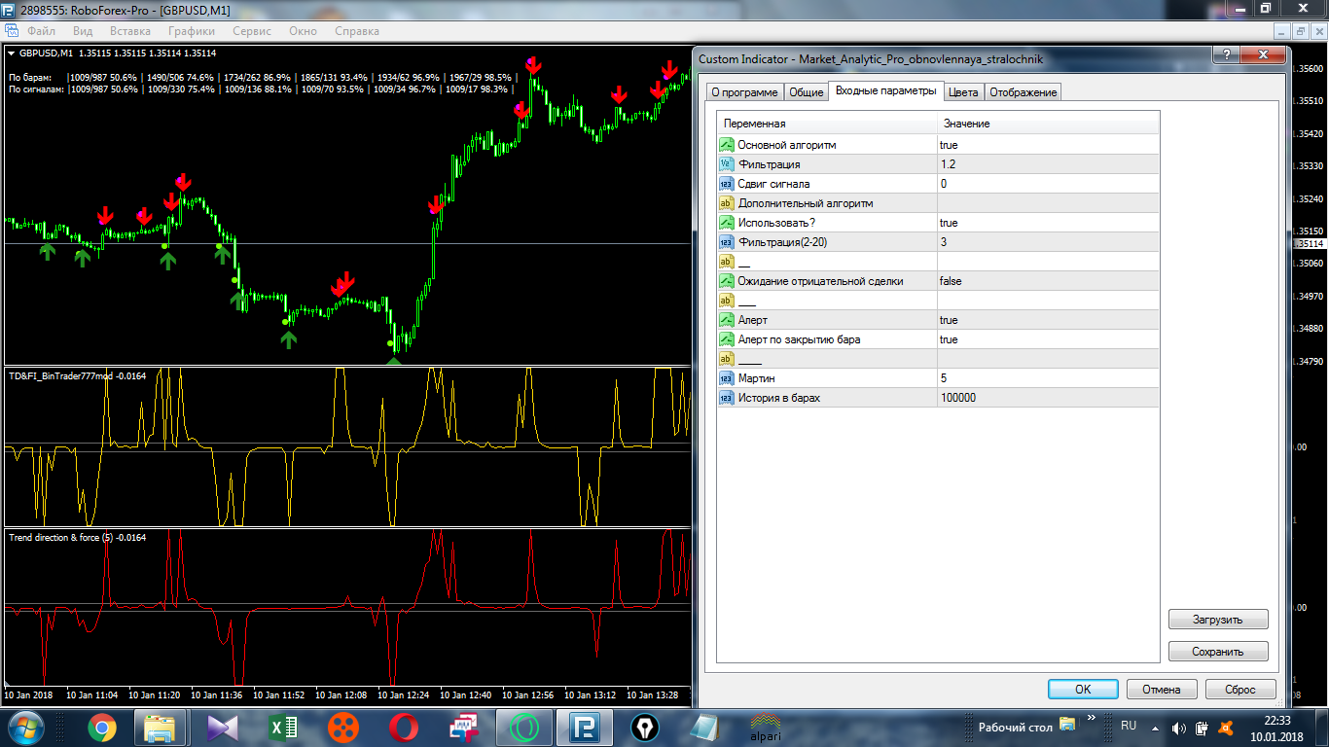This screenshot has width=1329, height=747.
Task: Open Opera browser from the taskbar
Action: pos(403,727)
